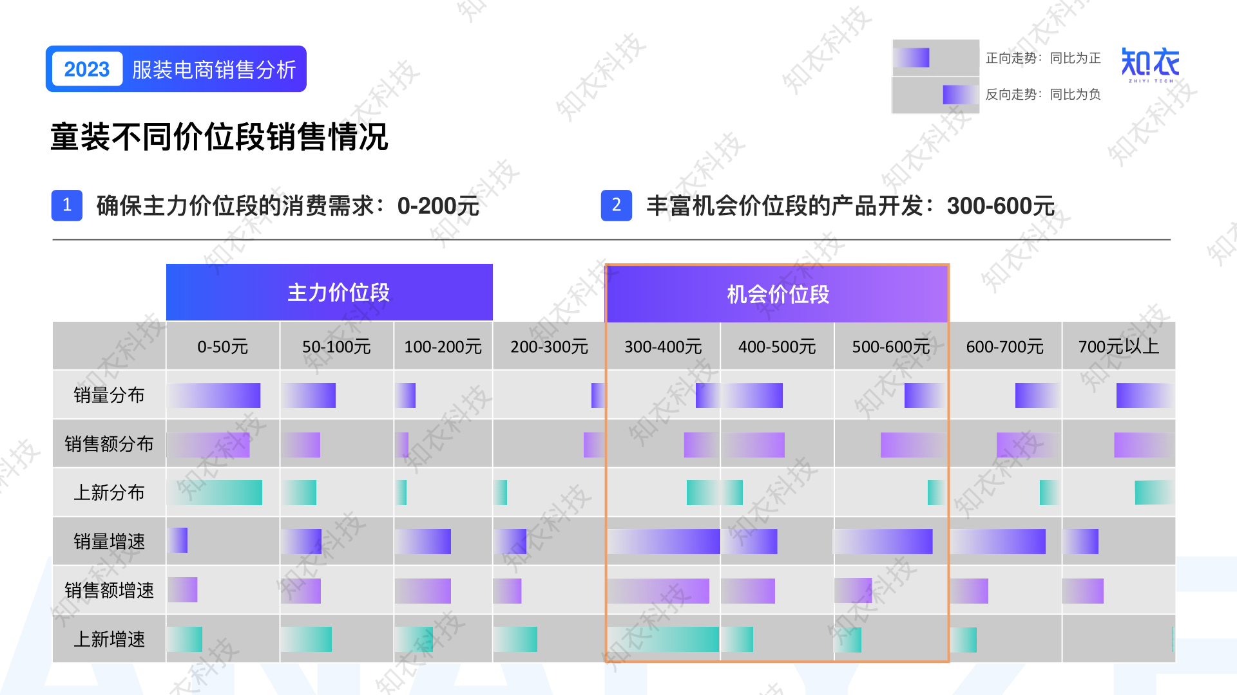1237x695 pixels.
Task: Click the 销售额分布 bar for 0-50元
Action: pos(209,445)
